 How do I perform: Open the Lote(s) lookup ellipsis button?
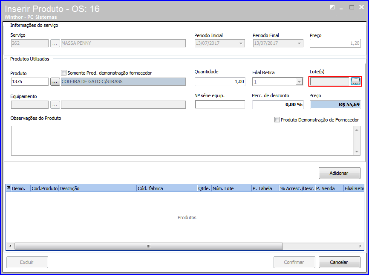point(355,81)
